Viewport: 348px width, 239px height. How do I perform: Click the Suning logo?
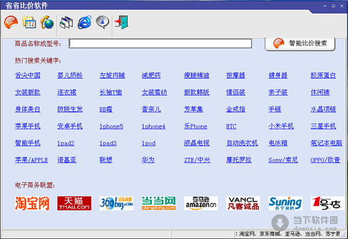pyautogui.click(x=285, y=202)
